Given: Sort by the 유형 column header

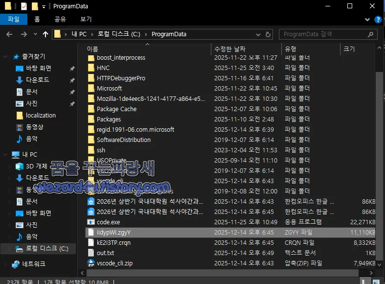Looking at the screenshot, I should tap(291, 49).
